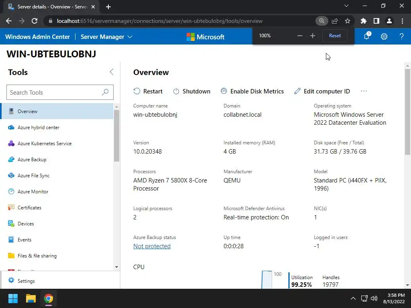The image size is (411, 308).
Task: Open Admin Center settings gear
Action: [384, 36]
